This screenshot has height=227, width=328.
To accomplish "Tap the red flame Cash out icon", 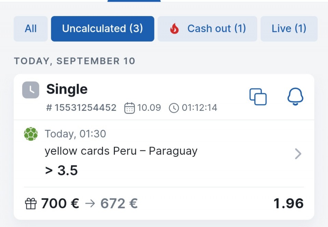I will click(x=175, y=29).
